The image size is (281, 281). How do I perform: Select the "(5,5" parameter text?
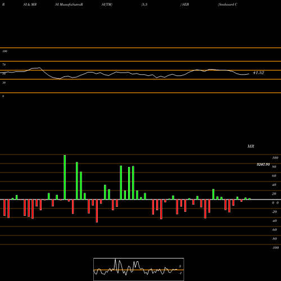click(x=144, y=4)
